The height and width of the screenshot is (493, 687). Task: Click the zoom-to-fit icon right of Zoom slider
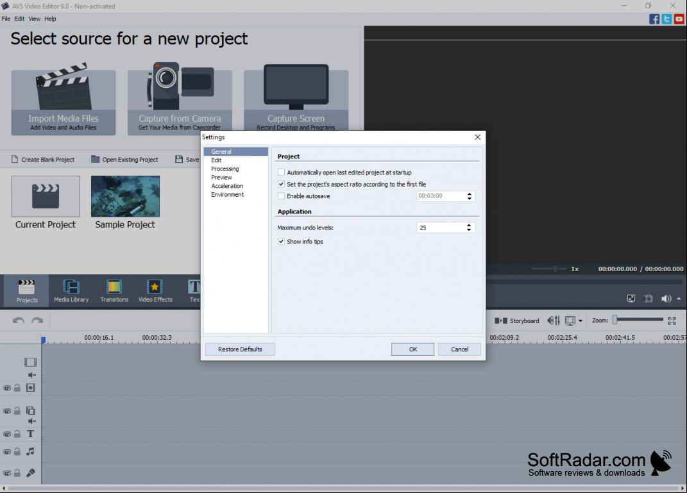[672, 321]
